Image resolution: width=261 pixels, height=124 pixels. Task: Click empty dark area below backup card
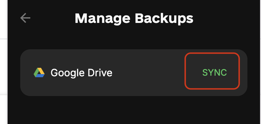tap(134, 110)
